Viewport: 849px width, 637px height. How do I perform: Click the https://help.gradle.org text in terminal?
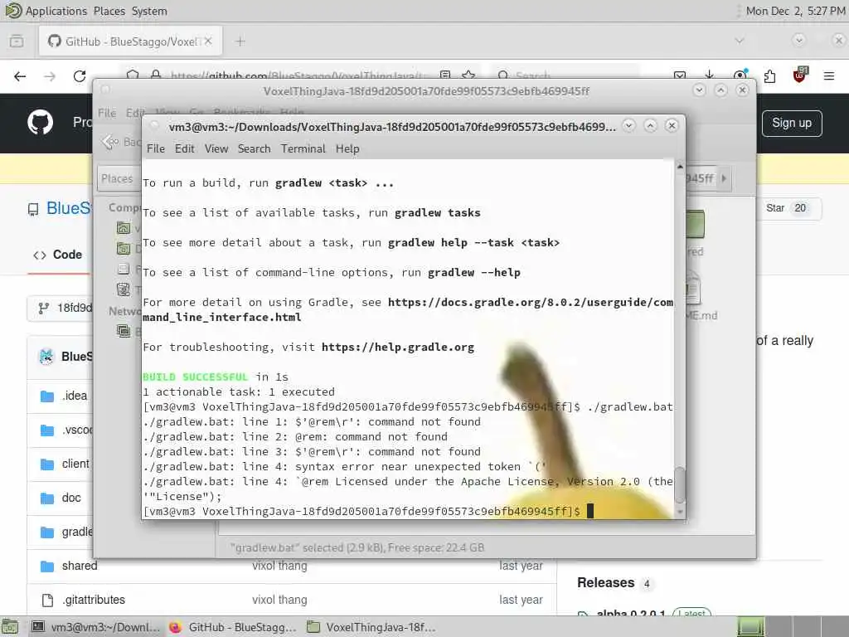397,348
